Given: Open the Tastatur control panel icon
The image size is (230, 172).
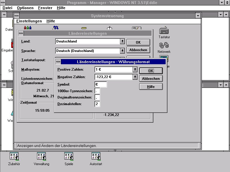Looking at the screenshot, I should pos(164,31).
